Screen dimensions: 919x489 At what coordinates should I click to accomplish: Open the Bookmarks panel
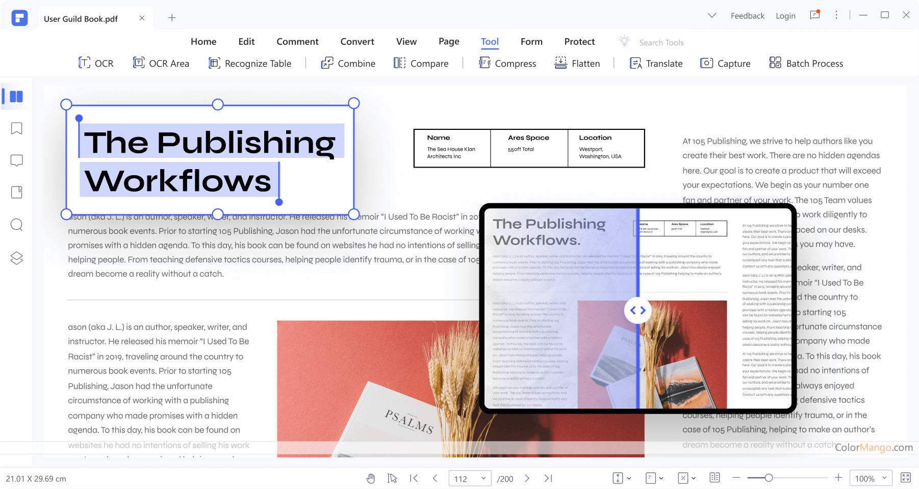(16, 128)
